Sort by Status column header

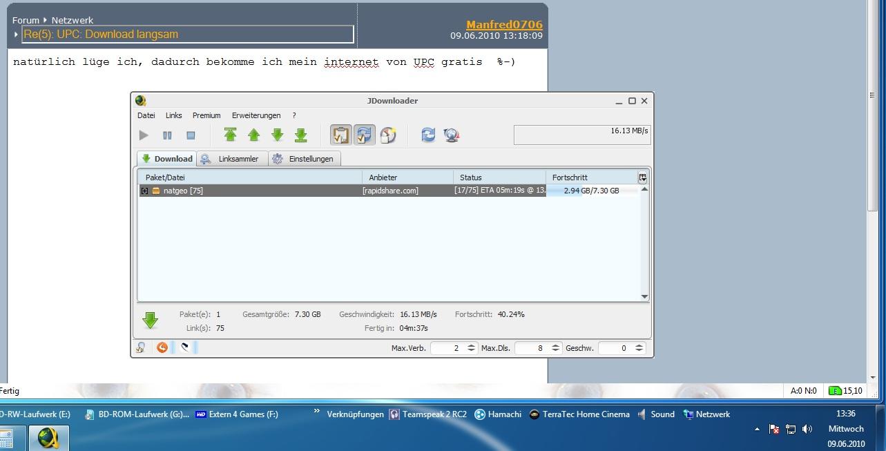click(x=499, y=177)
